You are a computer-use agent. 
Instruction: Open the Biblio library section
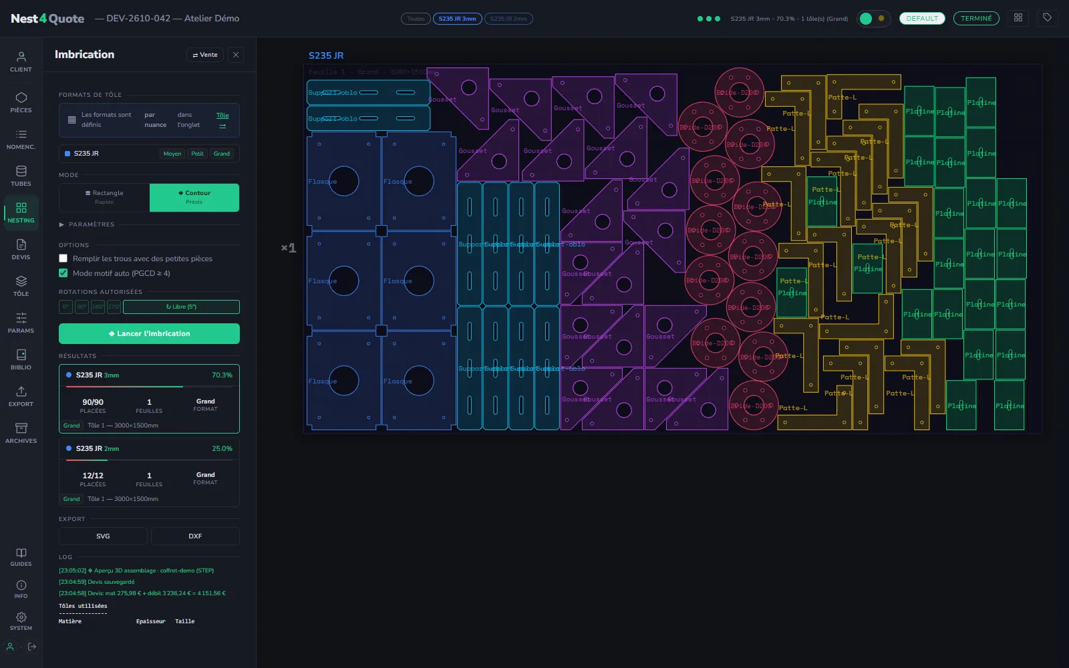(x=21, y=359)
